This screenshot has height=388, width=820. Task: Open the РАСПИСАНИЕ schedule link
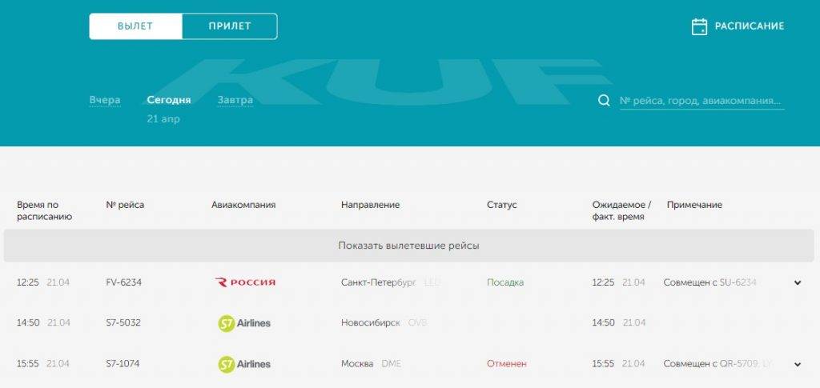click(x=750, y=26)
